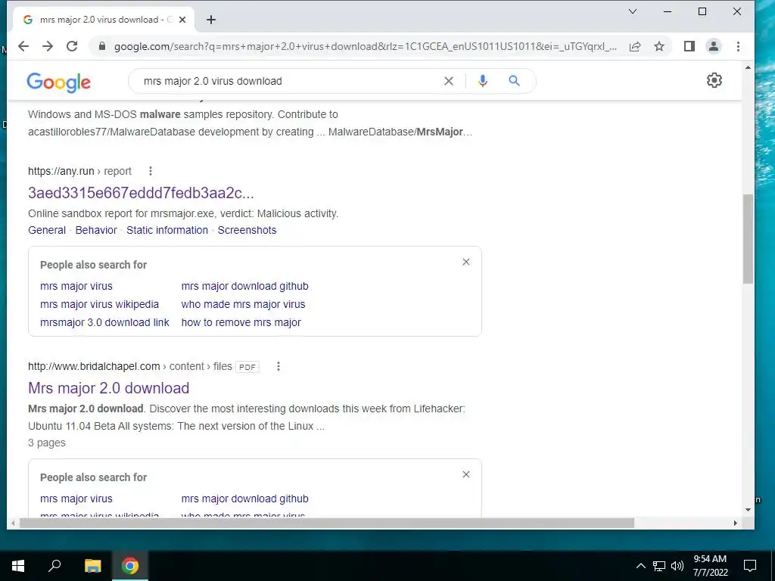The height and width of the screenshot is (581, 775).
Task: Open the 3aed3315e667eddd7fedb3aa2c result
Action: 141,193
